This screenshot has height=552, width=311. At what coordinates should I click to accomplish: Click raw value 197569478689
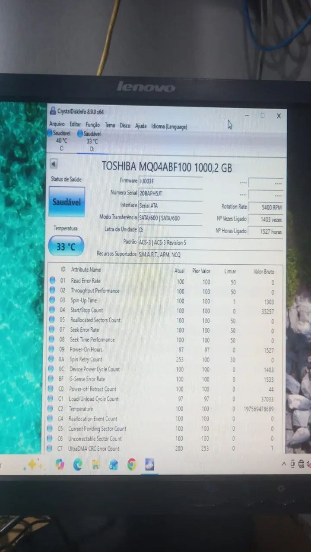click(x=258, y=409)
